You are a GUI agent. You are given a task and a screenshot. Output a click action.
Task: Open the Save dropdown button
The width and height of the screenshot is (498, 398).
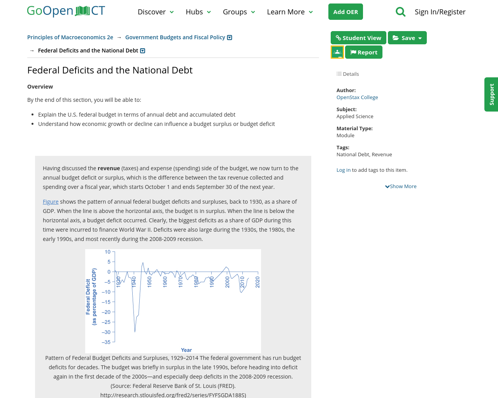[407, 38]
